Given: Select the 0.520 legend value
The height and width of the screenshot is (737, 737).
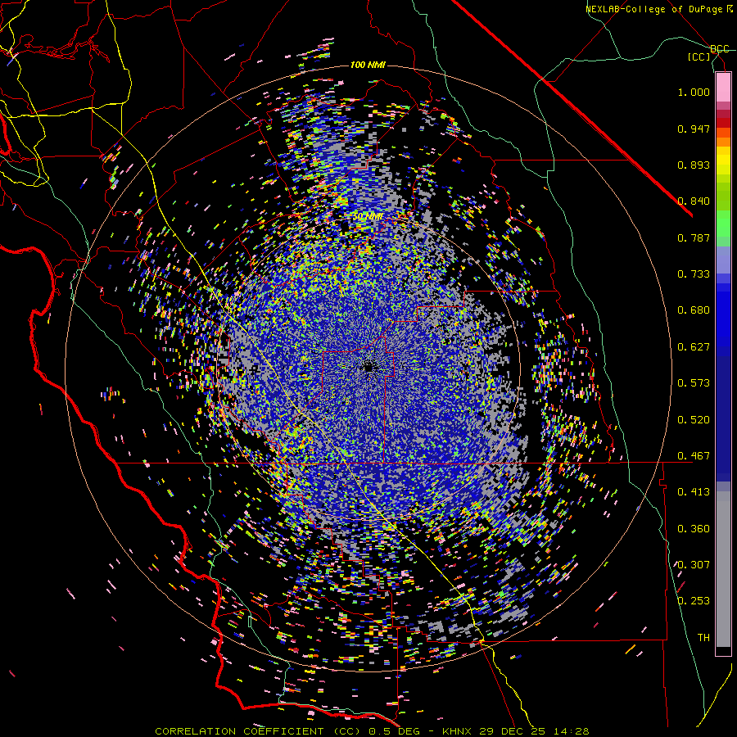Looking at the screenshot, I should pos(694,420).
